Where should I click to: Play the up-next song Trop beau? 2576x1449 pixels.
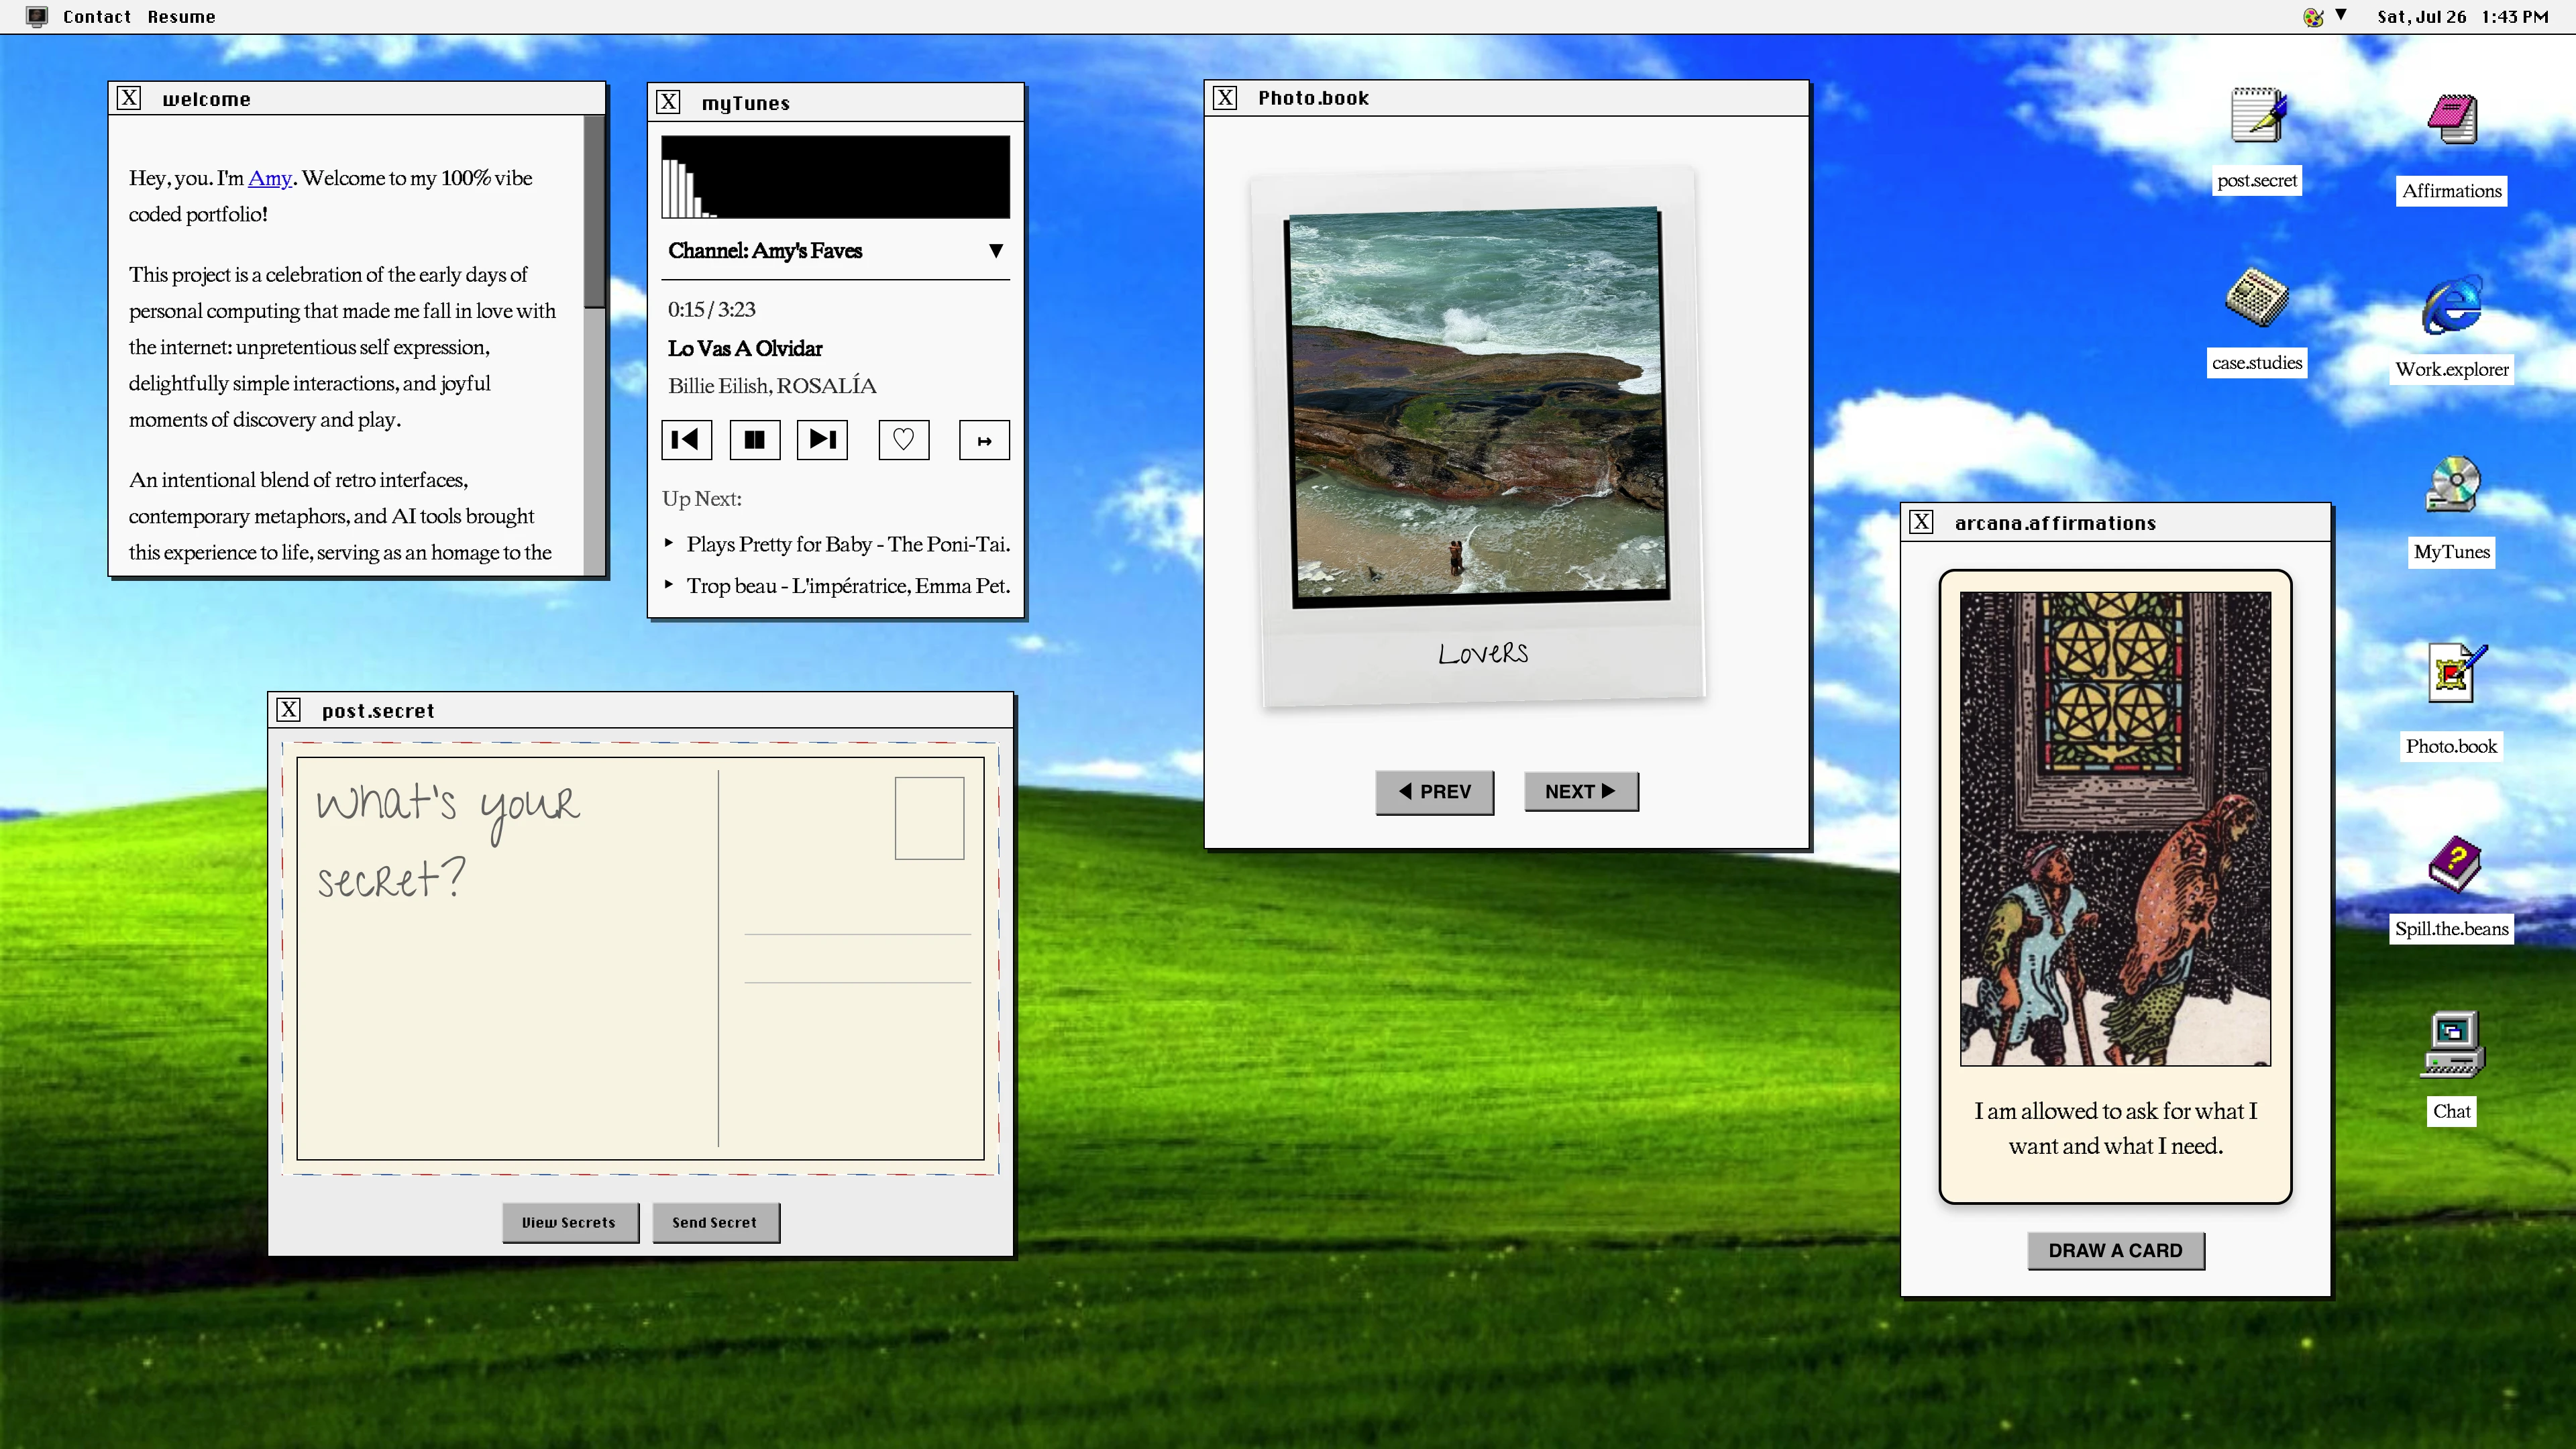tap(837, 586)
